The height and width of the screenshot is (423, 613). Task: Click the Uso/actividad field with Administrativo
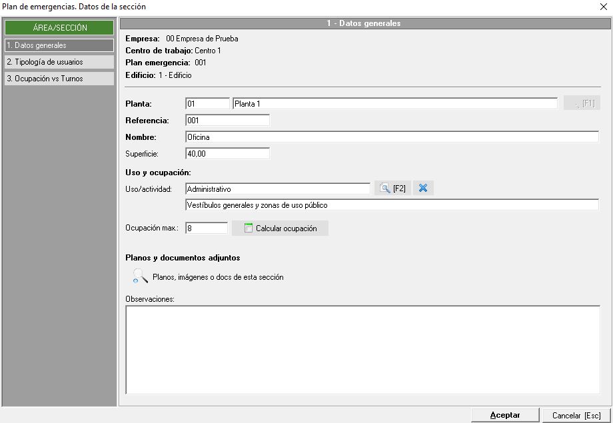pyautogui.click(x=277, y=189)
